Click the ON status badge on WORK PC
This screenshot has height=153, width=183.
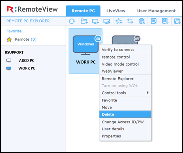[98, 39]
